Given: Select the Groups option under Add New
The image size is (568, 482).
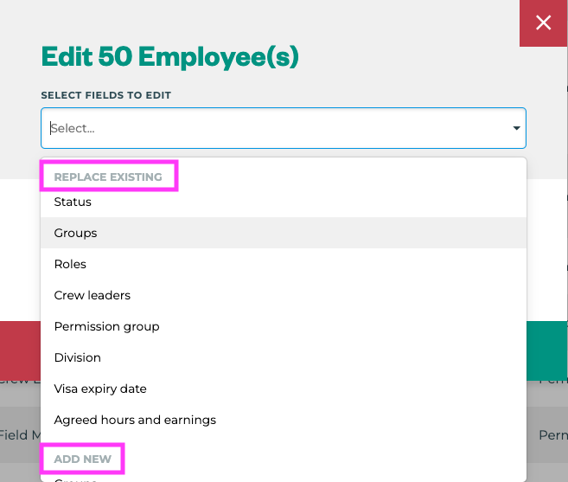Looking at the screenshot, I should [x=75, y=478].
